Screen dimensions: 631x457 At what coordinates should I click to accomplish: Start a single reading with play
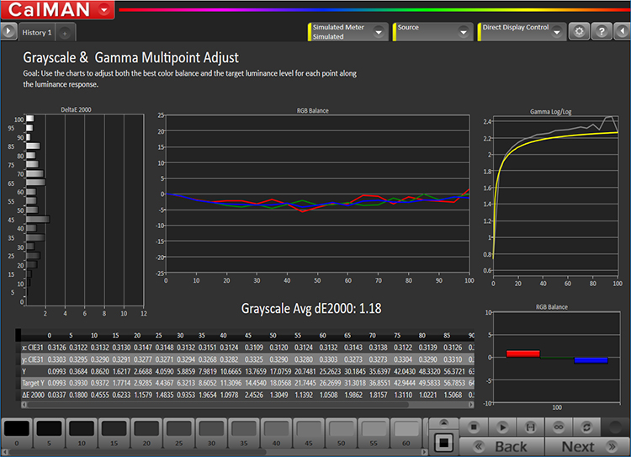click(502, 427)
